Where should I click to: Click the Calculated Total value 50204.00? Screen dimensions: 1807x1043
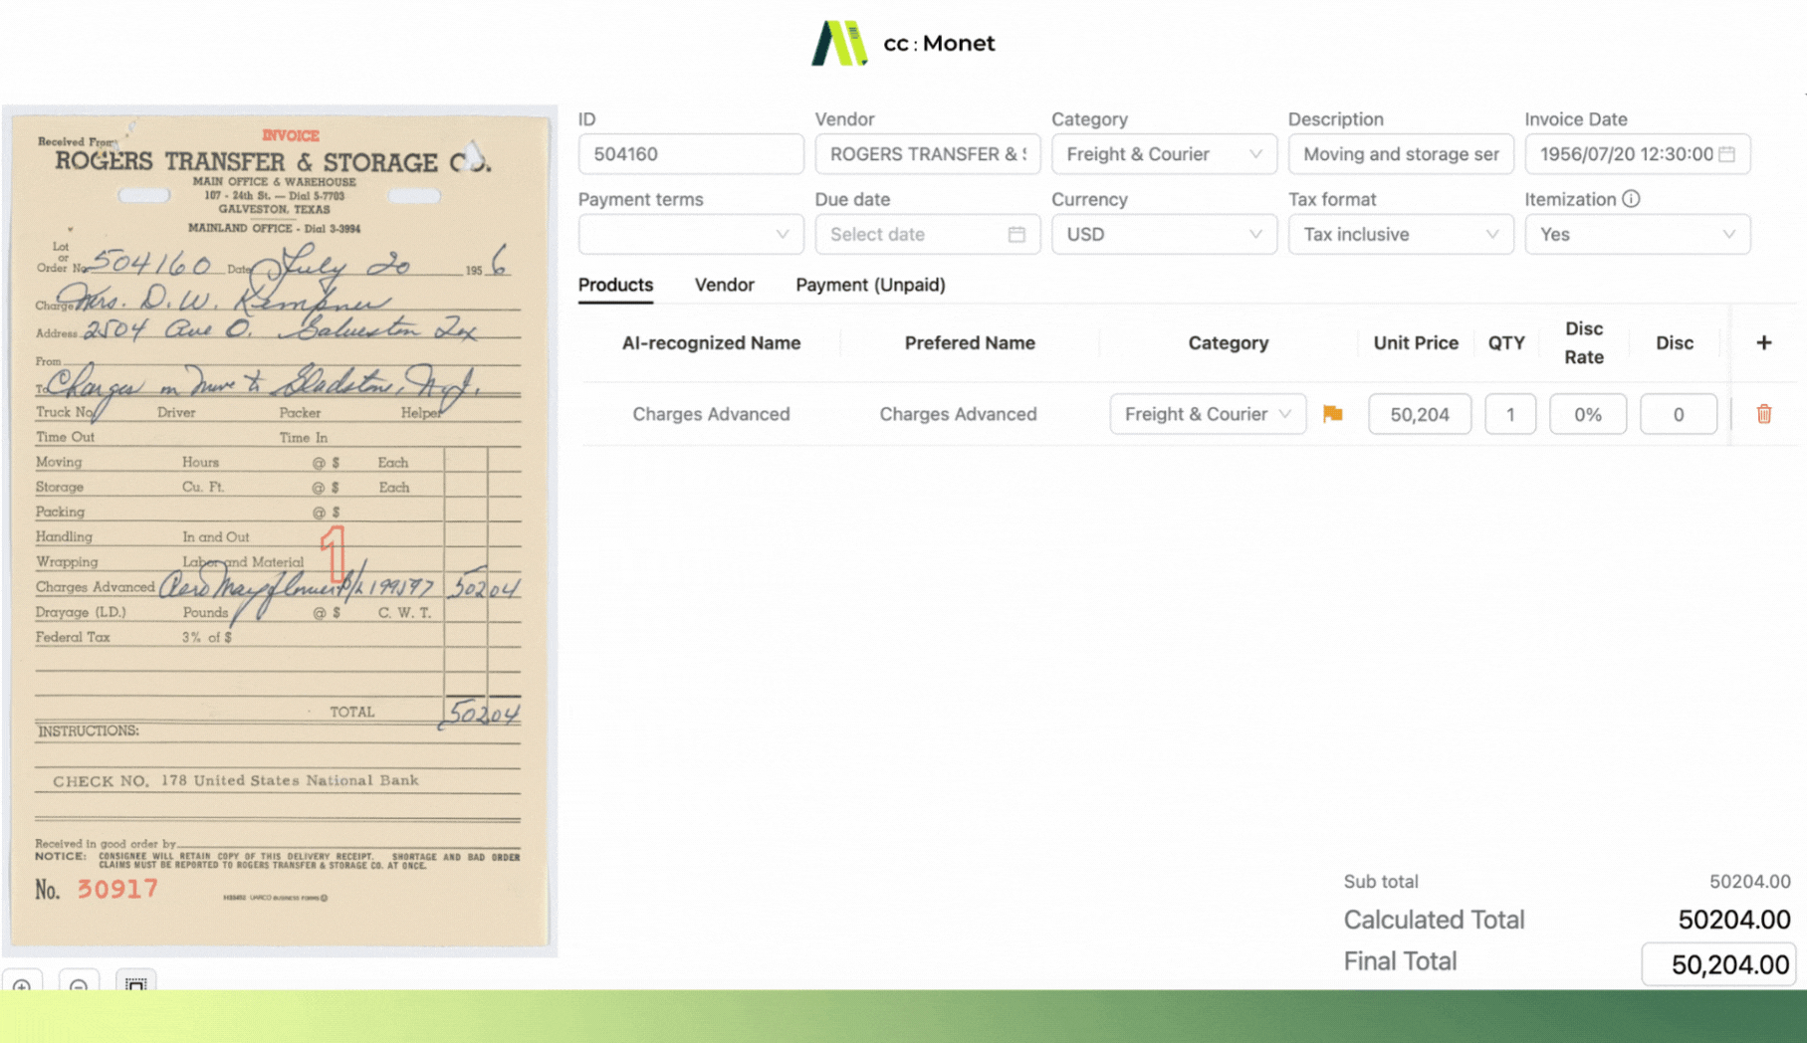1733,920
